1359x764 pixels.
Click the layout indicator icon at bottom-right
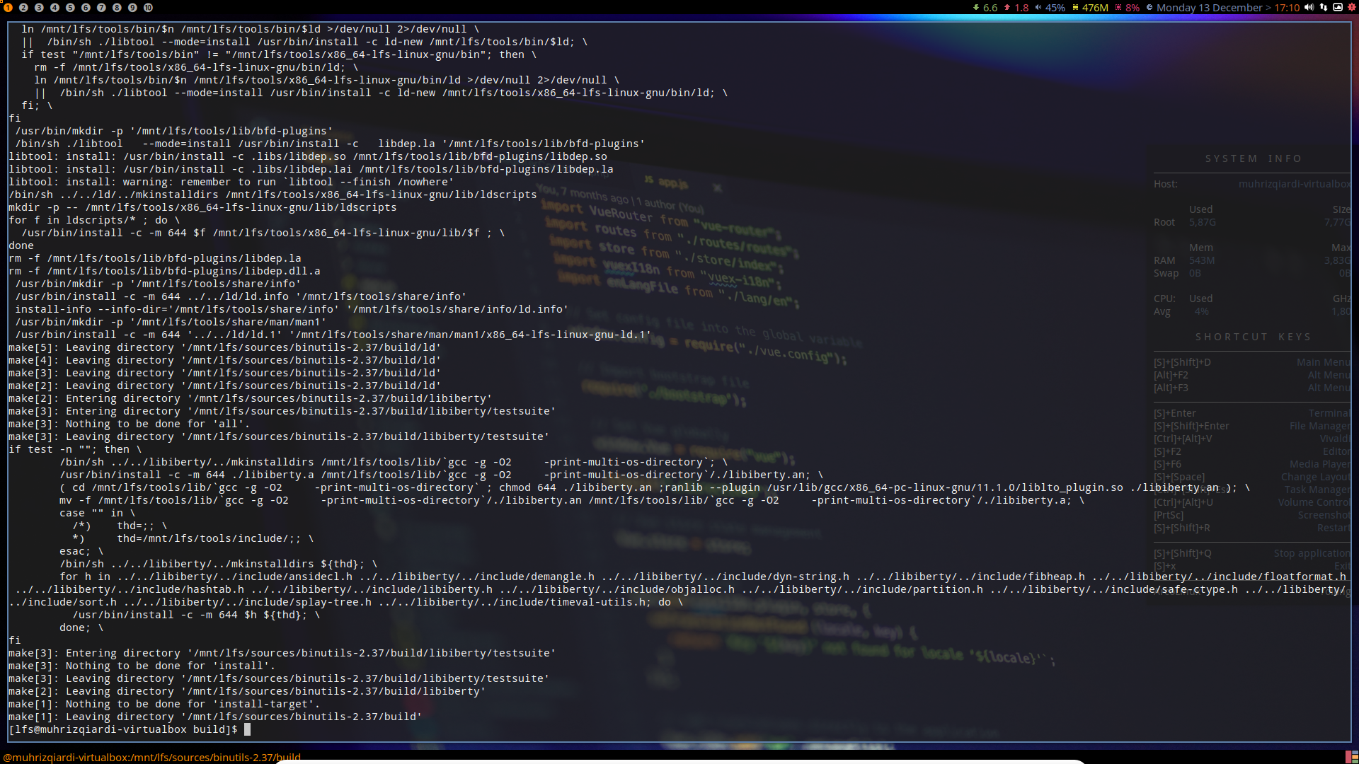coord(1352,757)
